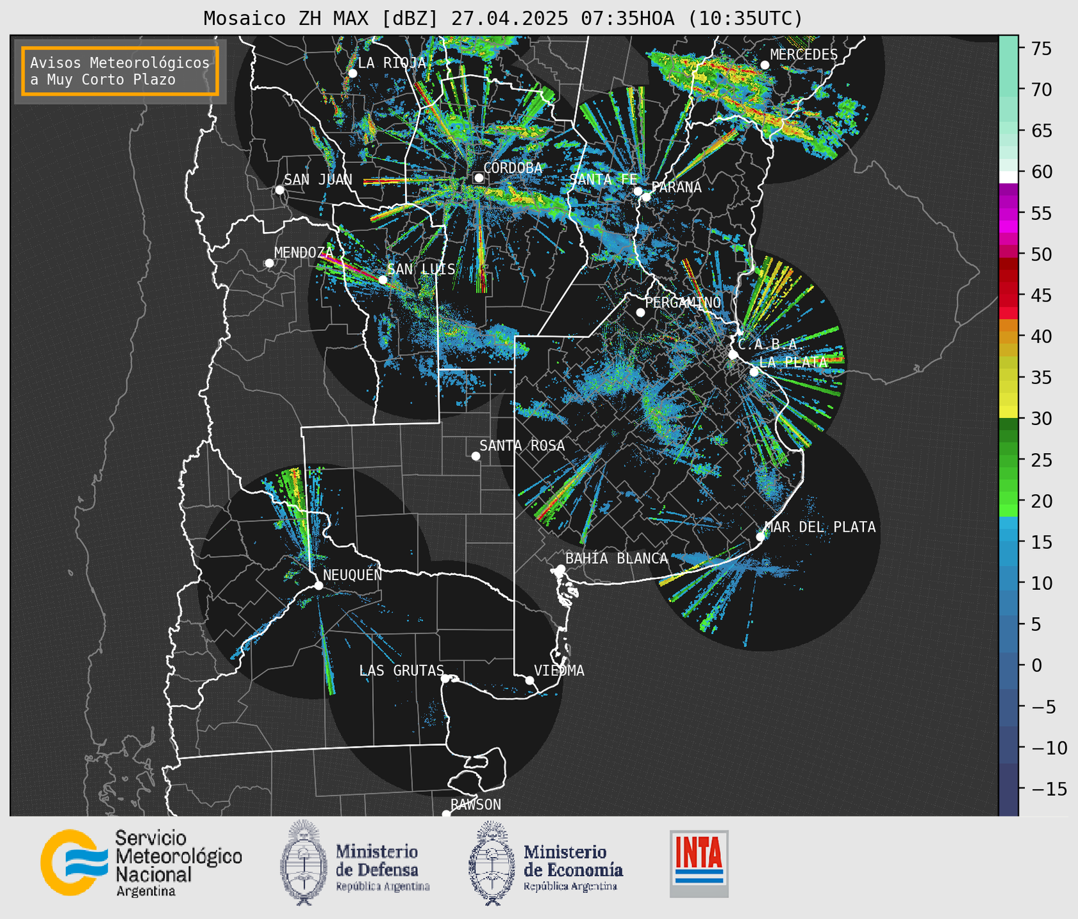The width and height of the screenshot is (1078, 919).
Task: Click the red 45 dBZ color band
Action: click(x=1008, y=295)
